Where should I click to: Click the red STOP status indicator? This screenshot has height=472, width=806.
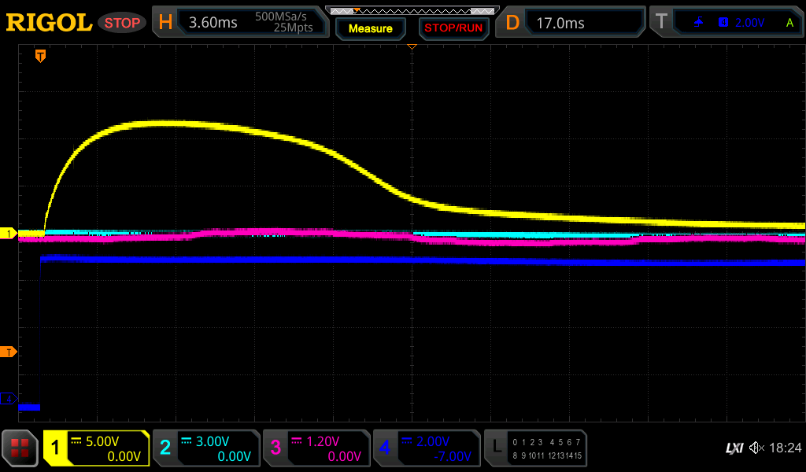(x=122, y=23)
